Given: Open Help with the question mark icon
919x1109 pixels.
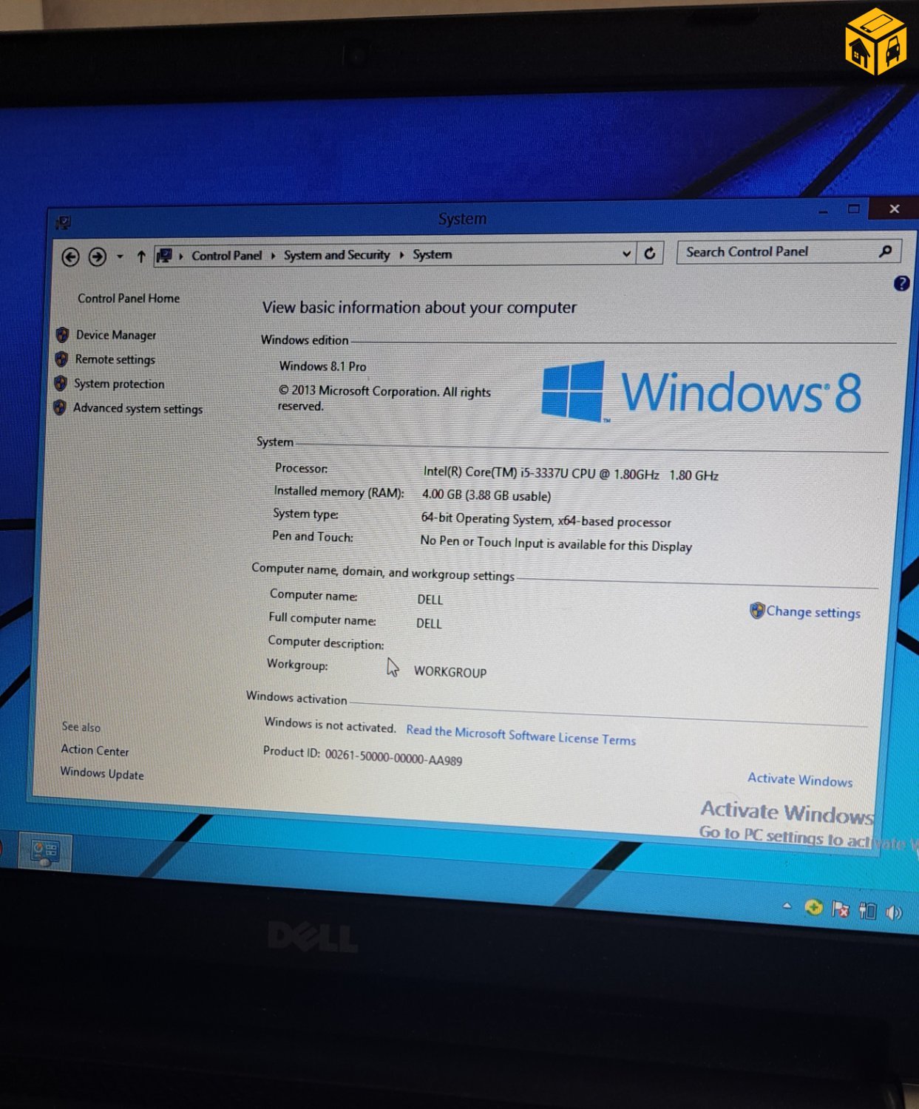Looking at the screenshot, I should tap(901, 283).
